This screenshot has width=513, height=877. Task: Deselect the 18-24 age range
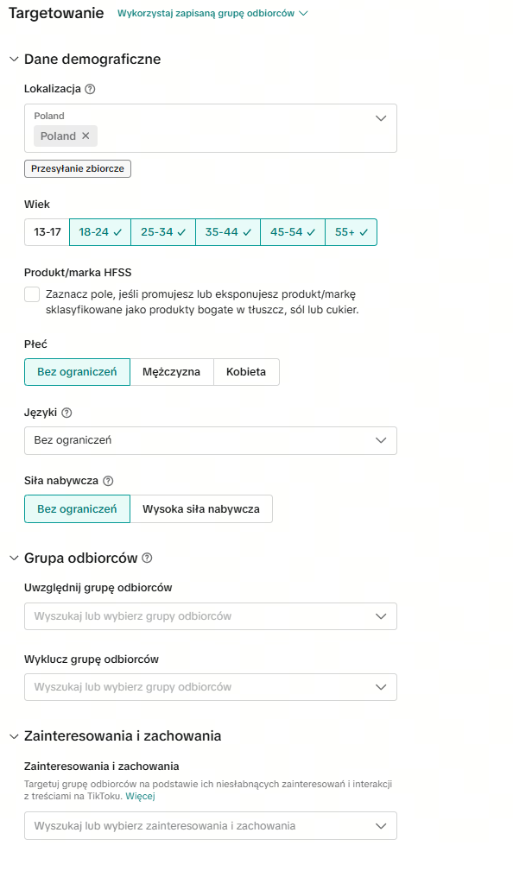[100, 232]
